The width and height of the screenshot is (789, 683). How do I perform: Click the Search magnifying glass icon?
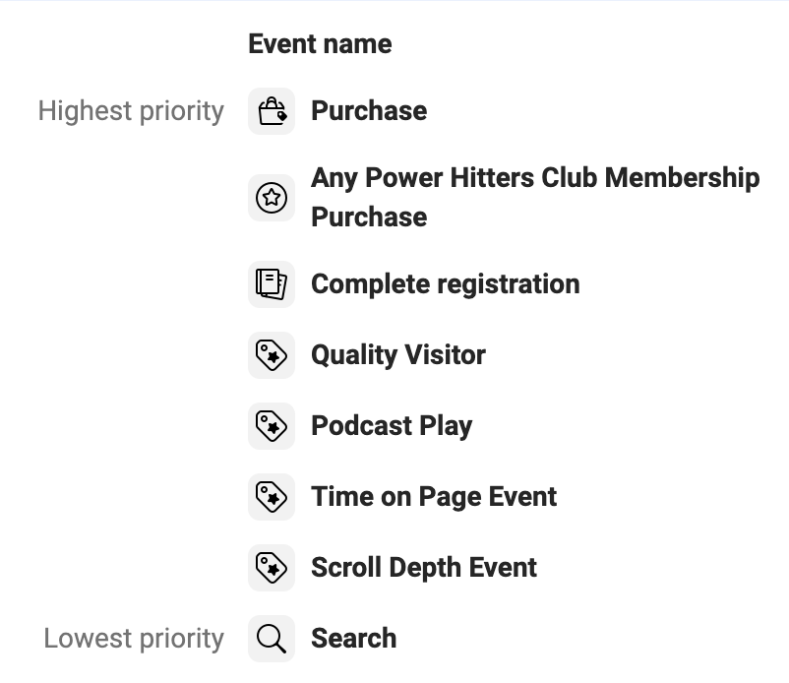pyautogui.click(x=271, y=639)
